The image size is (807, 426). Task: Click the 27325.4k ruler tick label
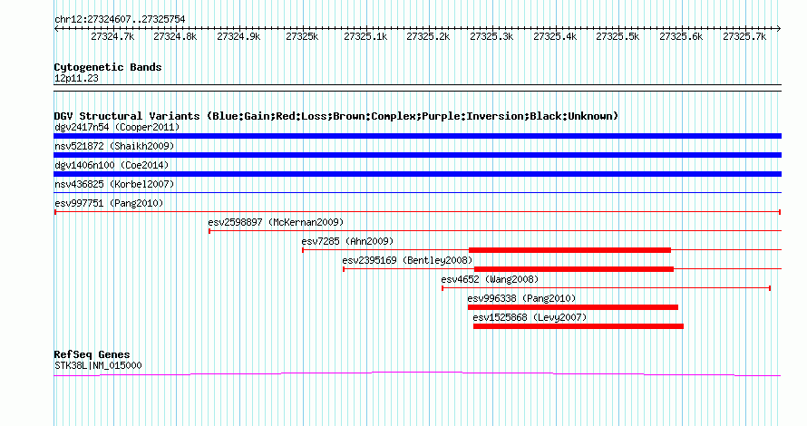pos(555,36)
